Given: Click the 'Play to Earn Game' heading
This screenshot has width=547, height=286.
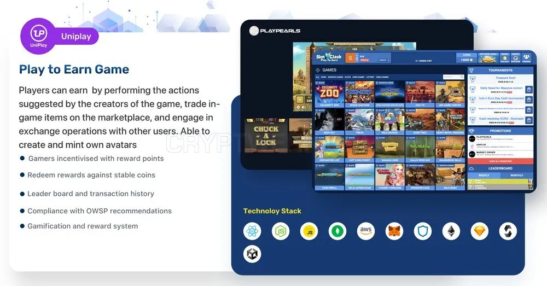Looking at the screenshot, I should pos(74,69).
